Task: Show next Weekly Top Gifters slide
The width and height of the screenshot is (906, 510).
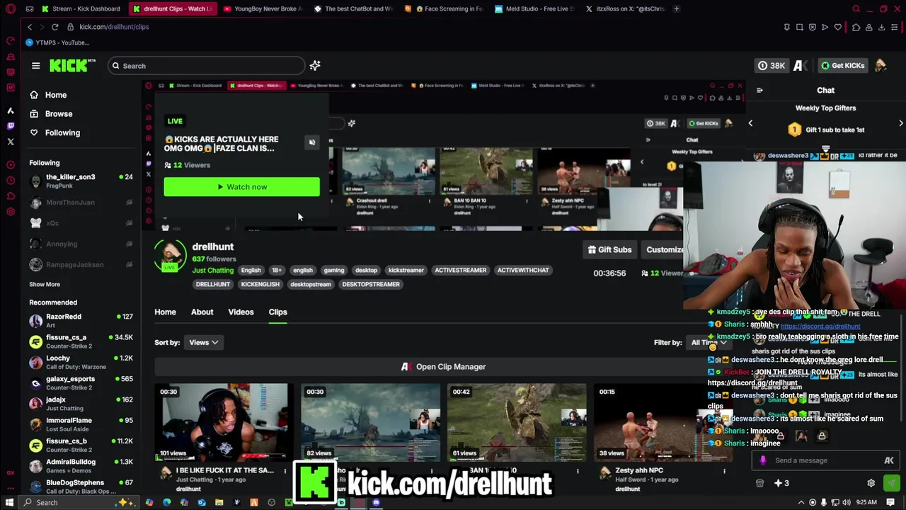Action: pos(900,123)
